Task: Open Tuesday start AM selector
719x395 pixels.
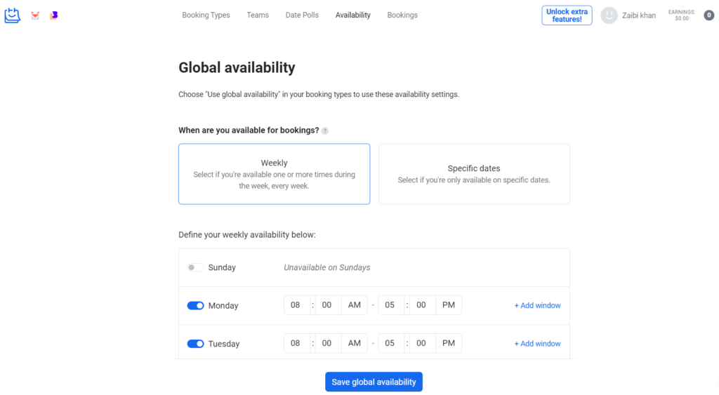Action: [x=354, y=343]
